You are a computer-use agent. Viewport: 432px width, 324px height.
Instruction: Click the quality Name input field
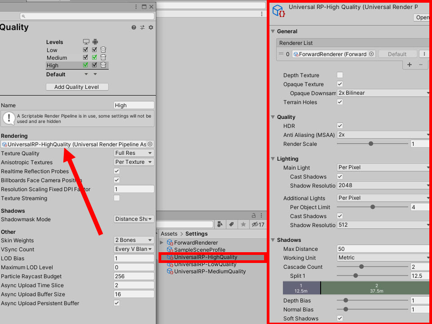(134, 105)
